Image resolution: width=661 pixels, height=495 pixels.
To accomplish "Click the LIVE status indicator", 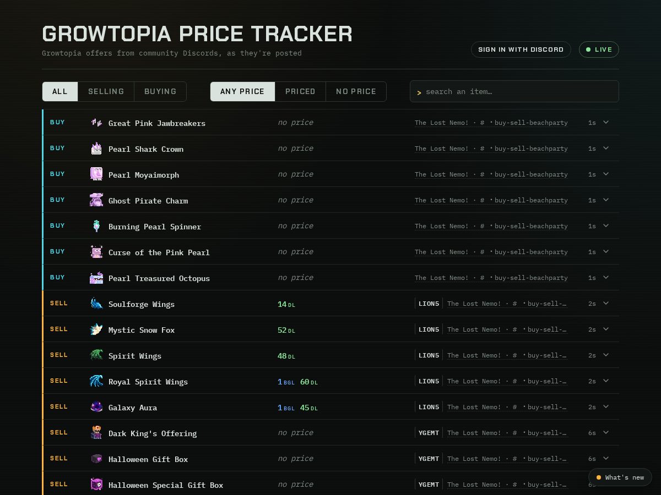I will click(599, 50).
